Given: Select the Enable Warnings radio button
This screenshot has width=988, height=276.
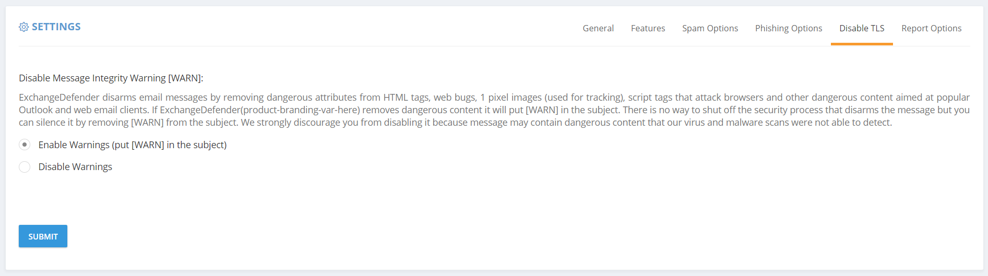Looking at the screenshot, I should coord(25,145).
